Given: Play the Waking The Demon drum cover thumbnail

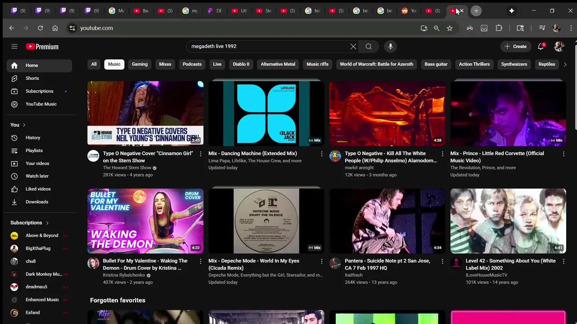Looking at the screenshot, I should 145,221.
